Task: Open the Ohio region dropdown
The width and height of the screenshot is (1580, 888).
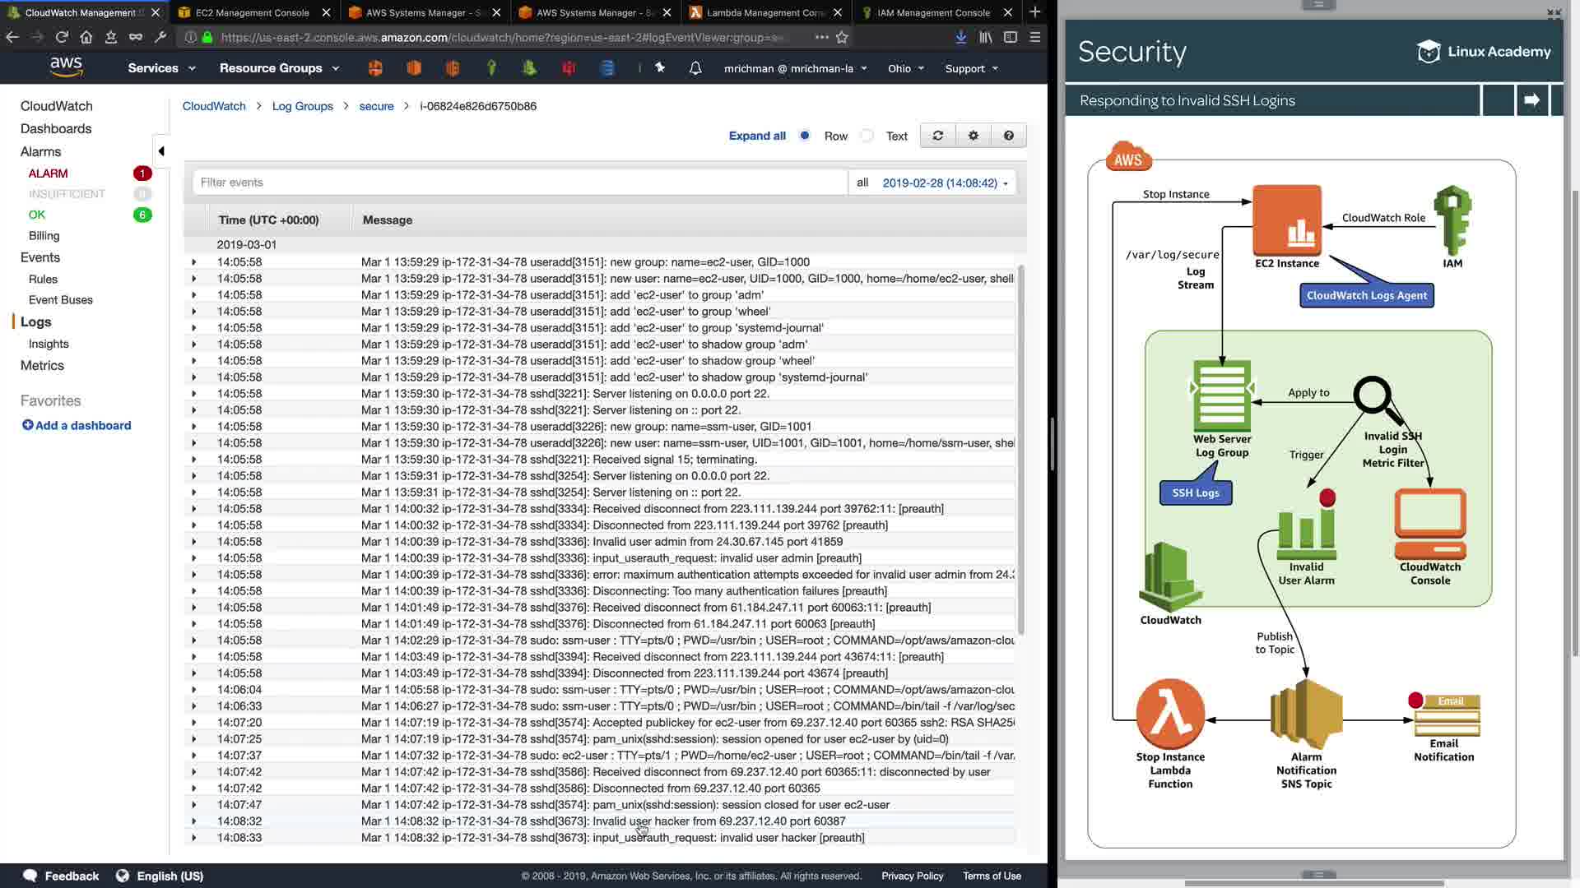Action: 905,68
